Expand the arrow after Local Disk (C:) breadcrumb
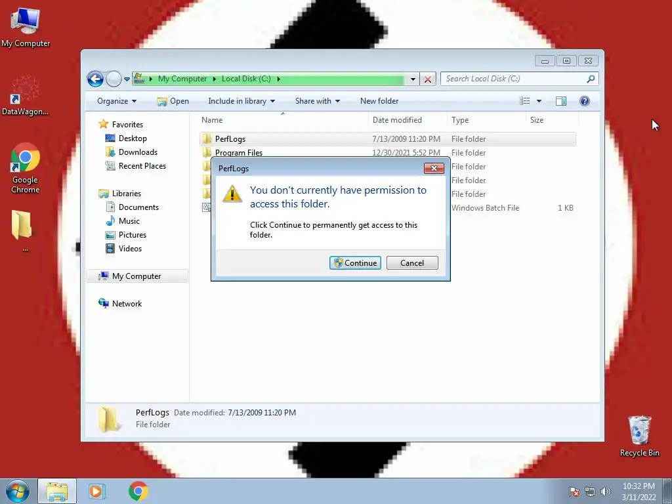672x504 pixels. pyautogui.click(x=278, y=79)
